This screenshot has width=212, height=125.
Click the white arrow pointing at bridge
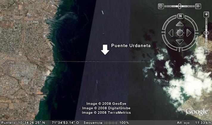point(105,50)
